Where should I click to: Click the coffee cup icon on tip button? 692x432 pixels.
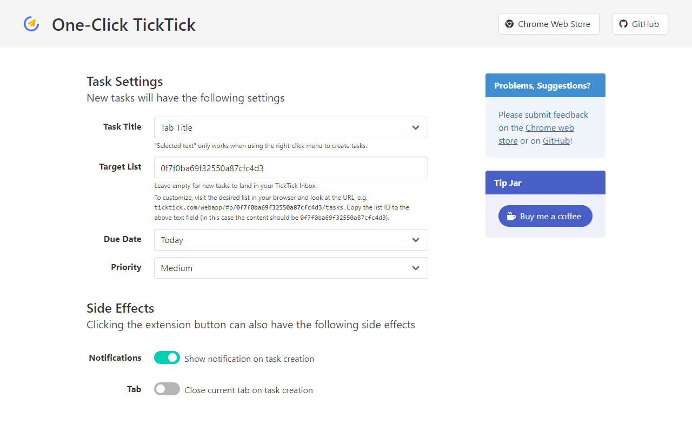tap(511, 216)
